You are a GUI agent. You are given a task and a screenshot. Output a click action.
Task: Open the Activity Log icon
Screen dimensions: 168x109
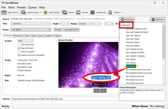[93, 12]
